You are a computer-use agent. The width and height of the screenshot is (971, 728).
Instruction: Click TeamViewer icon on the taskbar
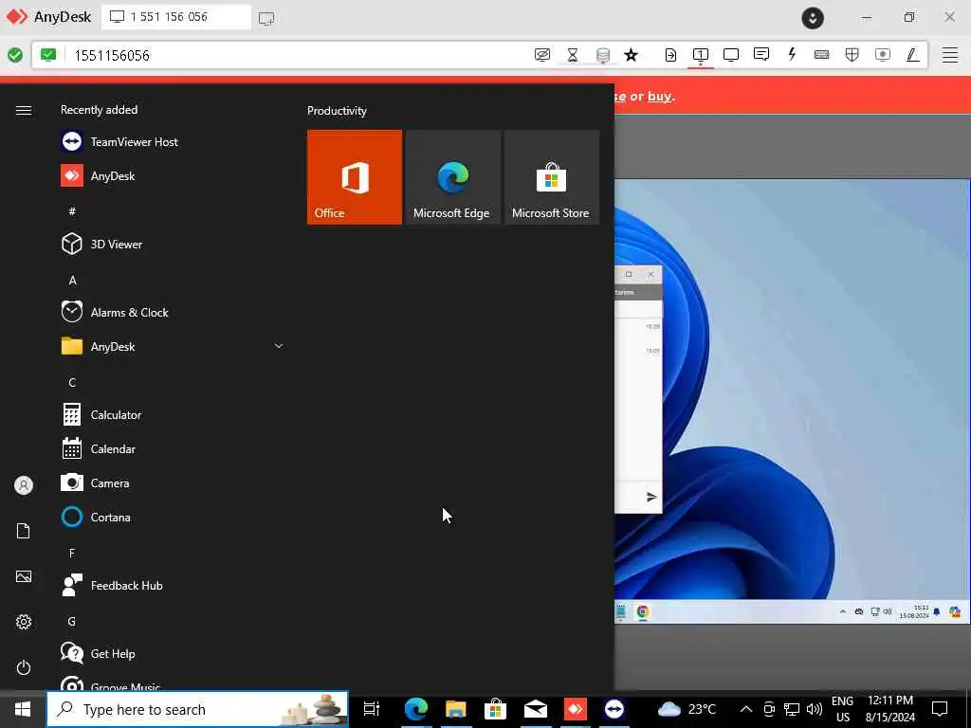coord(614,709)
